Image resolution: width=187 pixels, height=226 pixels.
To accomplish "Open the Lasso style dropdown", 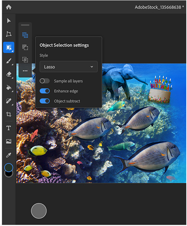I will [x=68, y=67].
